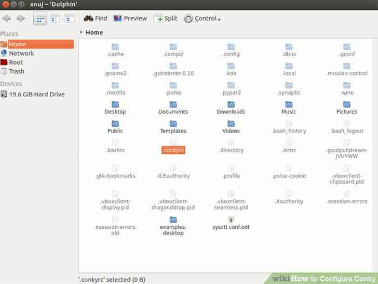Open Network in Places panel
The width and height of the screenshot is (378, 284).
(x=17, y=54)
